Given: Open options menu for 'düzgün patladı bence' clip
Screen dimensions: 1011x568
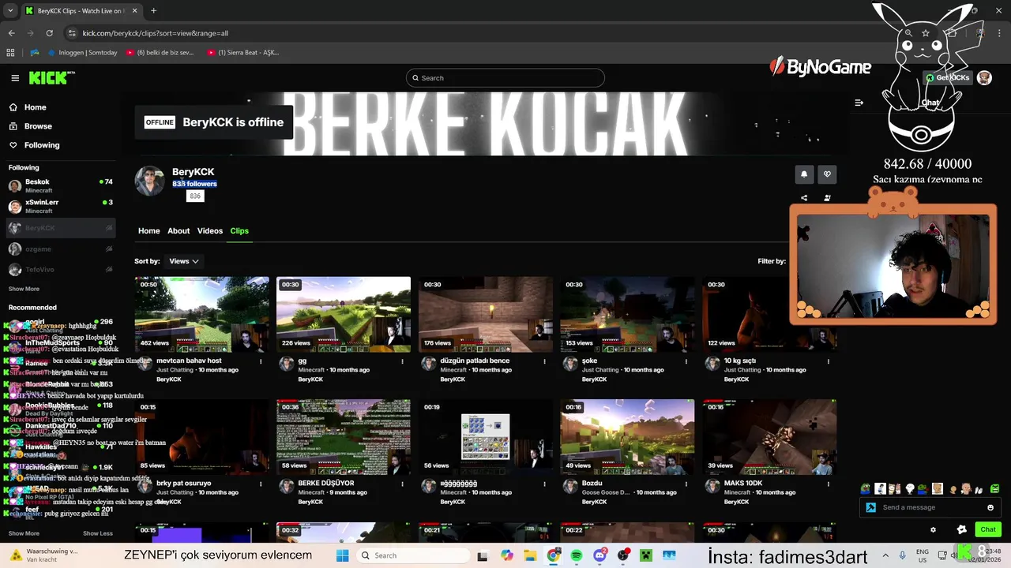Looking at the screenshot, I should [x=544, y=361].
